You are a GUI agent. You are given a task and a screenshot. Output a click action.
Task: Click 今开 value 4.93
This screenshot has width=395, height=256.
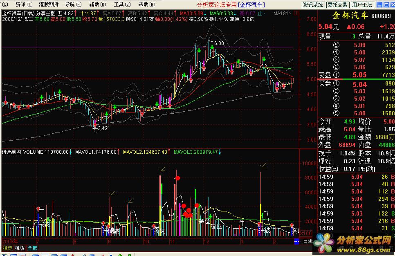tap(350, 122)
